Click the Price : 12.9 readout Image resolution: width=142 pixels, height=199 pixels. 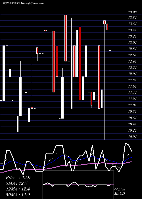tap(18, 178)
